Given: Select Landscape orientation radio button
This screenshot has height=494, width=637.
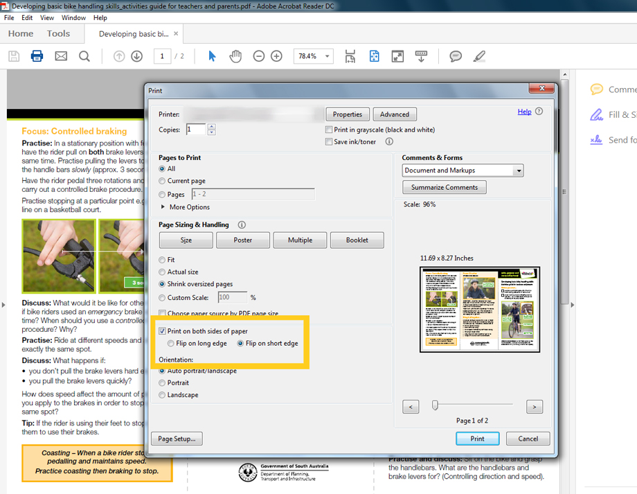Looking at the screenshot, I should pos(162,395).
